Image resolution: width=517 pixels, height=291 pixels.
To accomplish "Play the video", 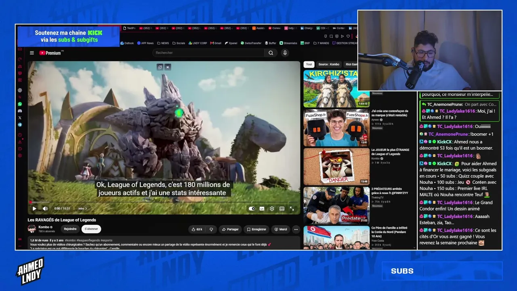I will point(34,209).
